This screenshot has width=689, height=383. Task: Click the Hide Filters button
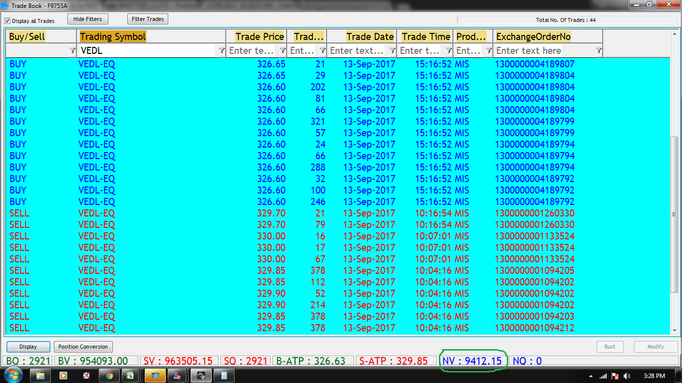87,19
